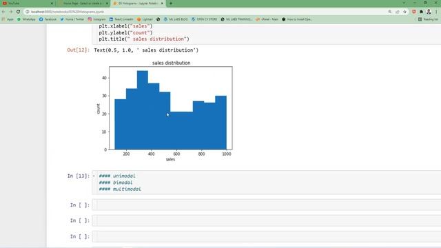Share this page via the share icon
This screenshot has width=441, height=248.
[x=398, y=12]
